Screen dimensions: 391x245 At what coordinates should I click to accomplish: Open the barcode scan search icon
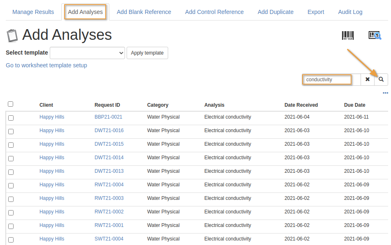pyautogui.click(x=375, y=34)
